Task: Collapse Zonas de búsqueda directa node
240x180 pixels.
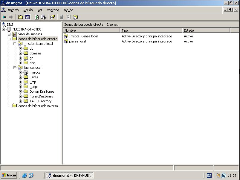Action: (x=9, y=39)
